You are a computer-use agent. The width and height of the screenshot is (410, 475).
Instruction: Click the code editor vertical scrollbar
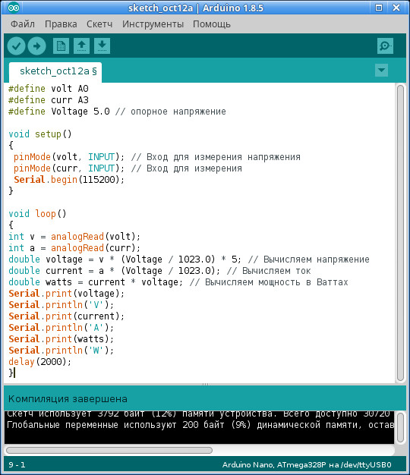click(400, 233)
